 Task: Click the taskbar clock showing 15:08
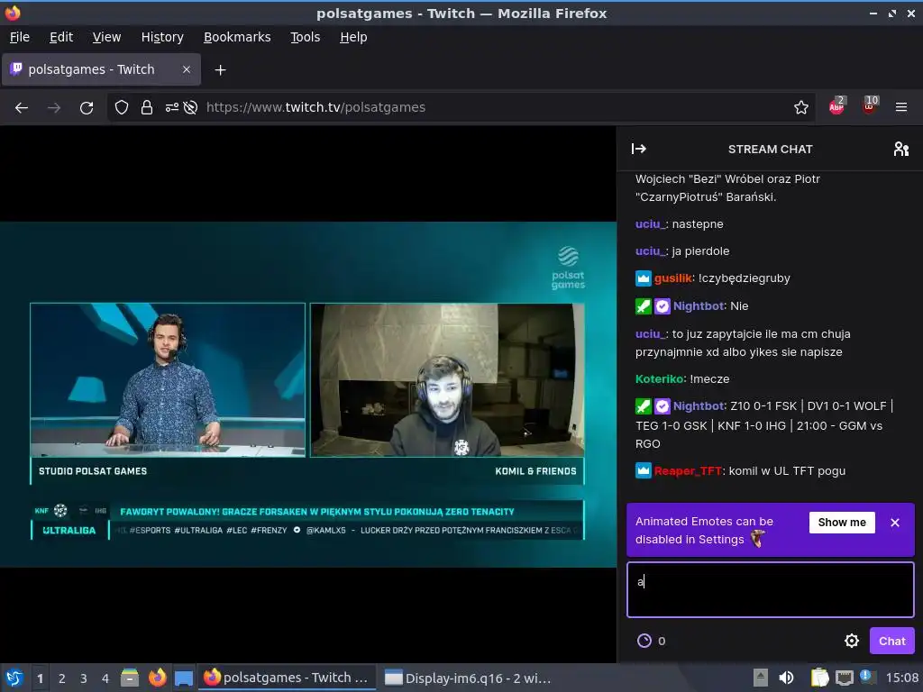pyautogui.click(x=901, y=678)
